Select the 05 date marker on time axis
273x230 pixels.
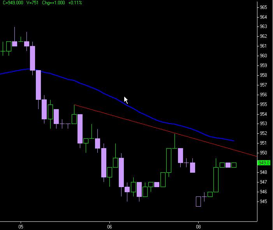21,227
